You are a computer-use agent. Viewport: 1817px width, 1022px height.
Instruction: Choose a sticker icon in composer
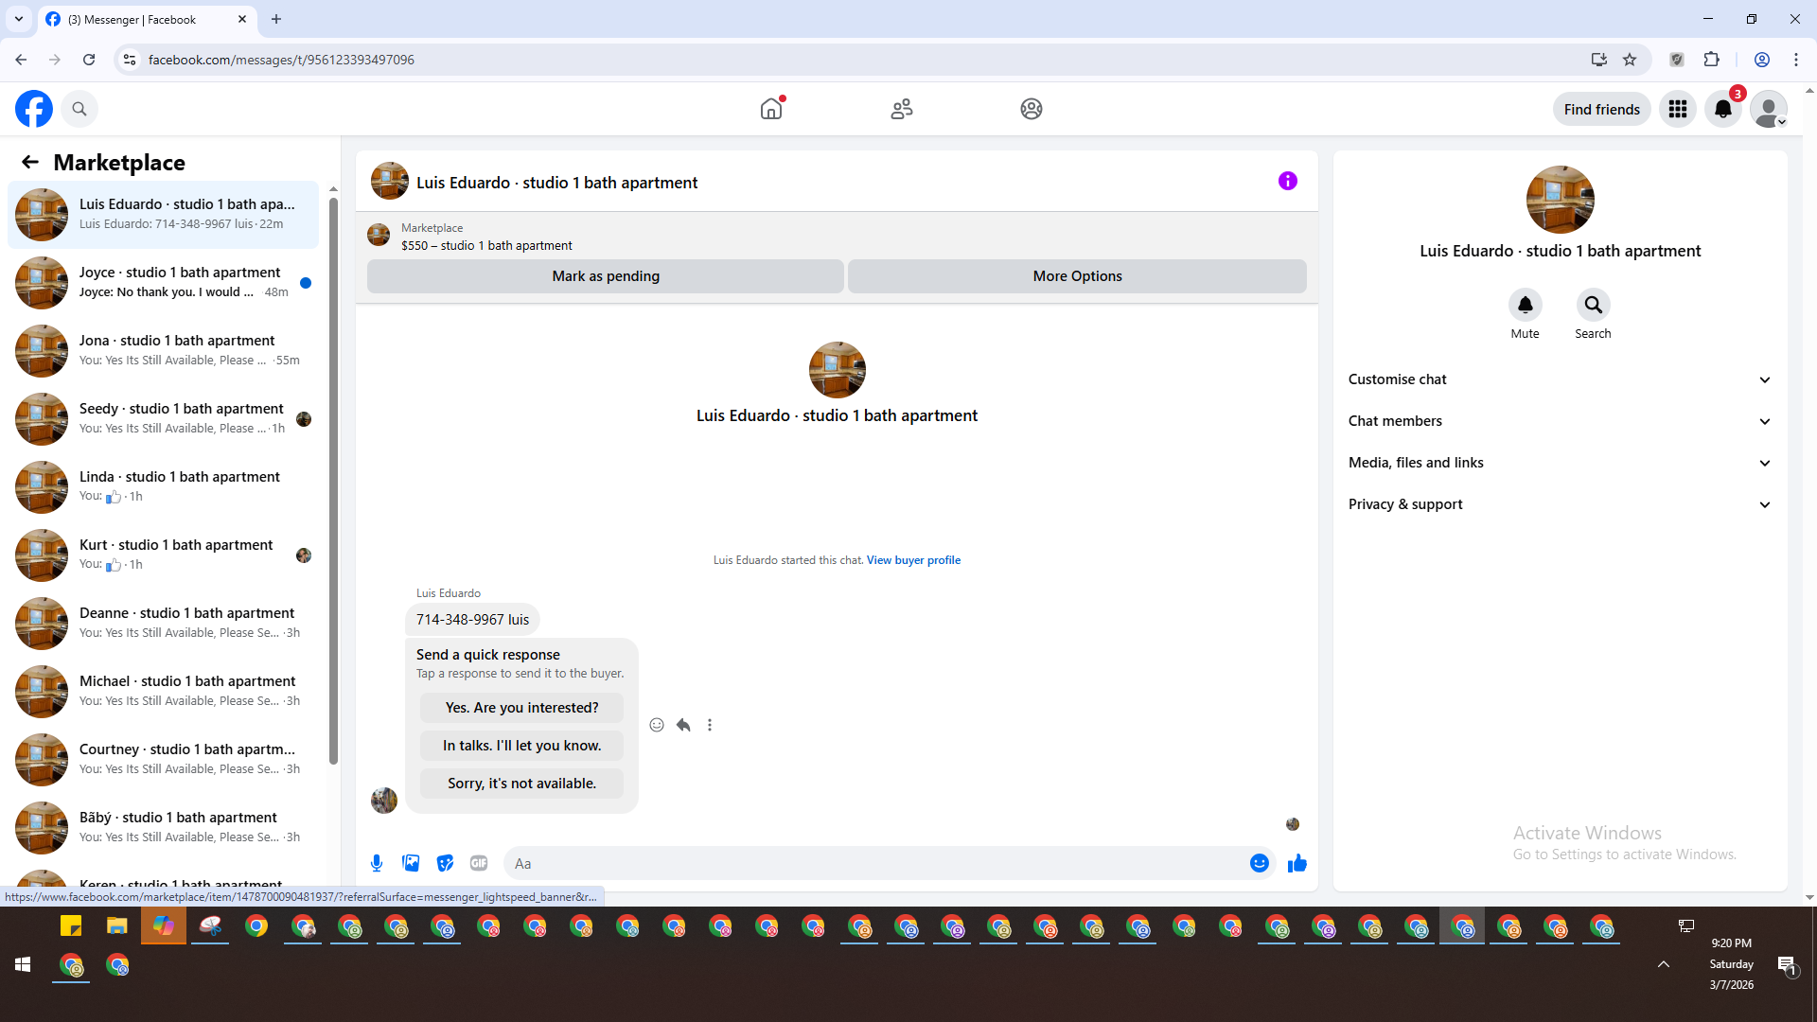(445, 863)
